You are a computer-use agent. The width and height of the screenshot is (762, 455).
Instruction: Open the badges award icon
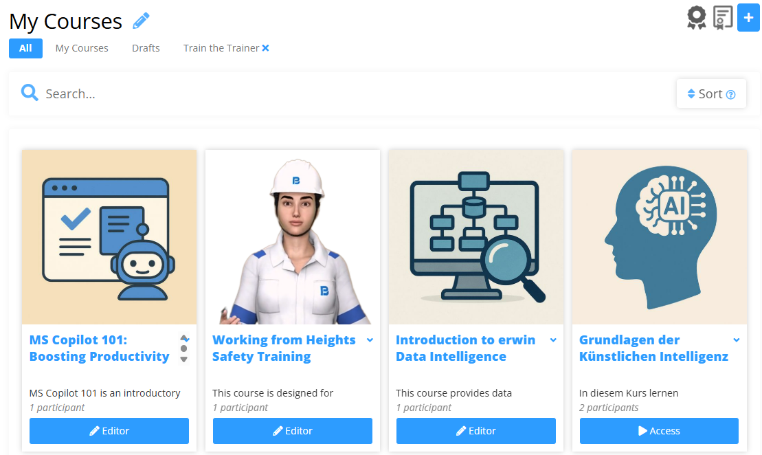(696, 17)
